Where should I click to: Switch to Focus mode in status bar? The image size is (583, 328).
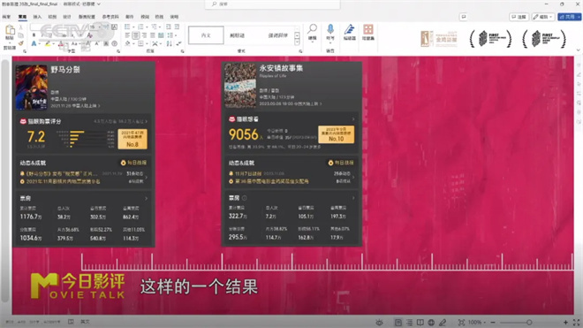point(379,323)
